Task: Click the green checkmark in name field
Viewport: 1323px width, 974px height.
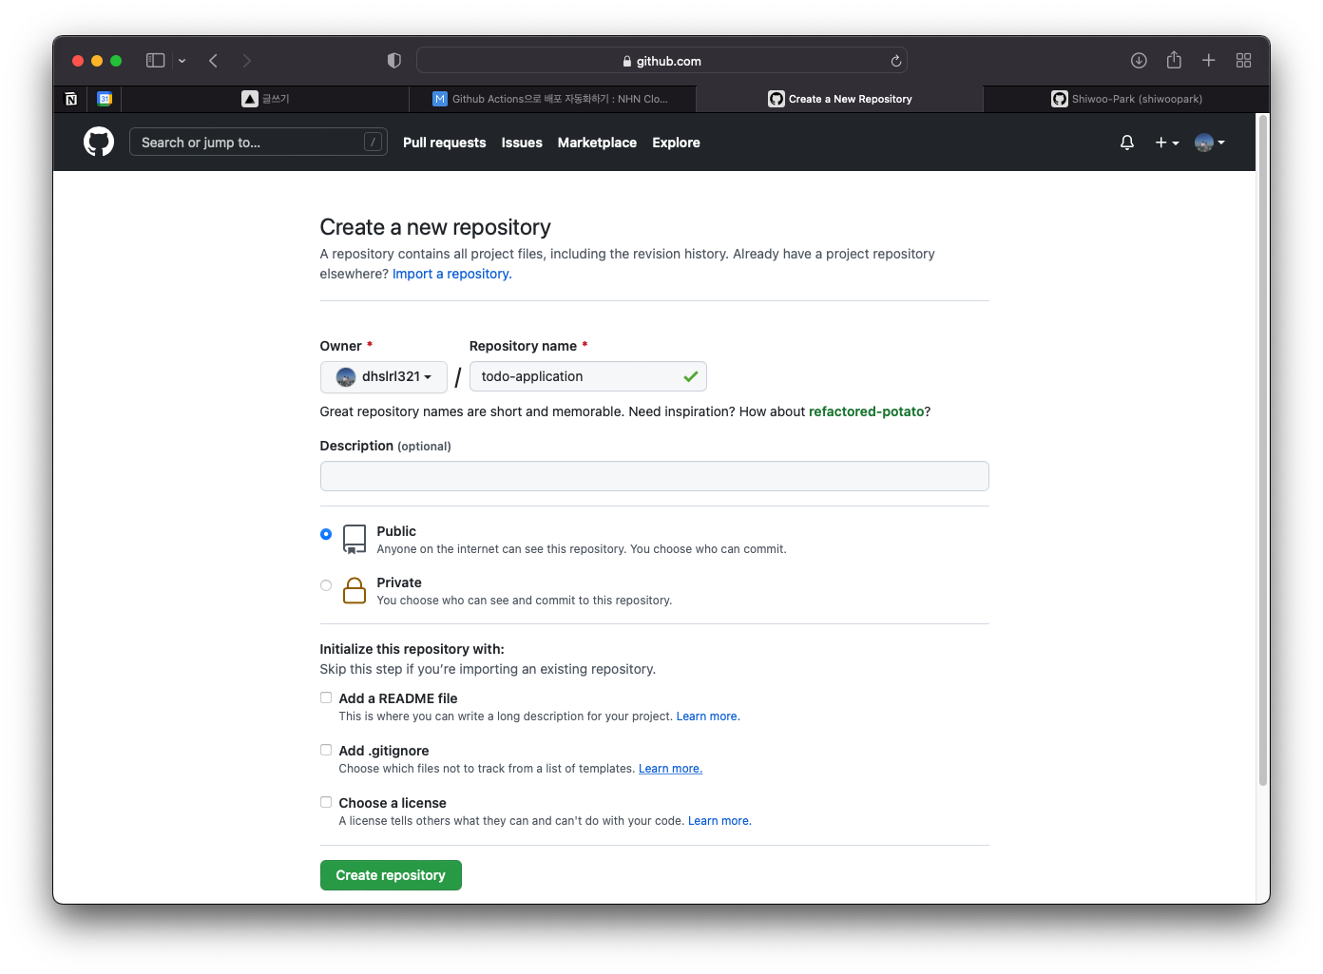Action: (x=691, y=376)
